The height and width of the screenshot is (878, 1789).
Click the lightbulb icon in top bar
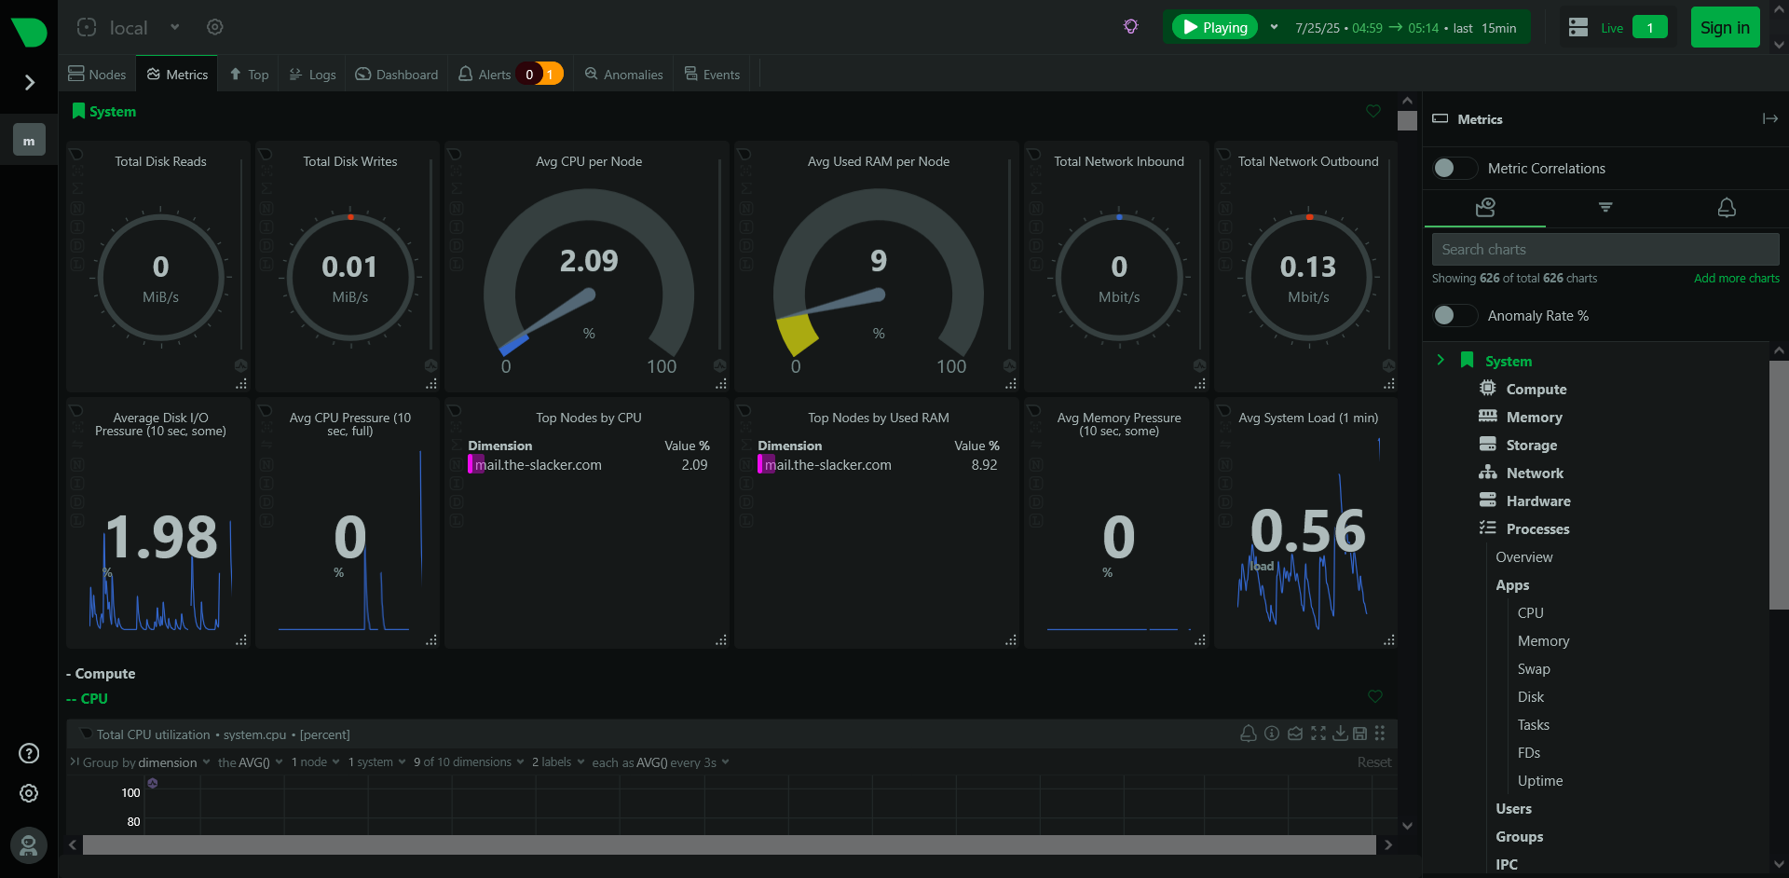[x=1130, y=27]
